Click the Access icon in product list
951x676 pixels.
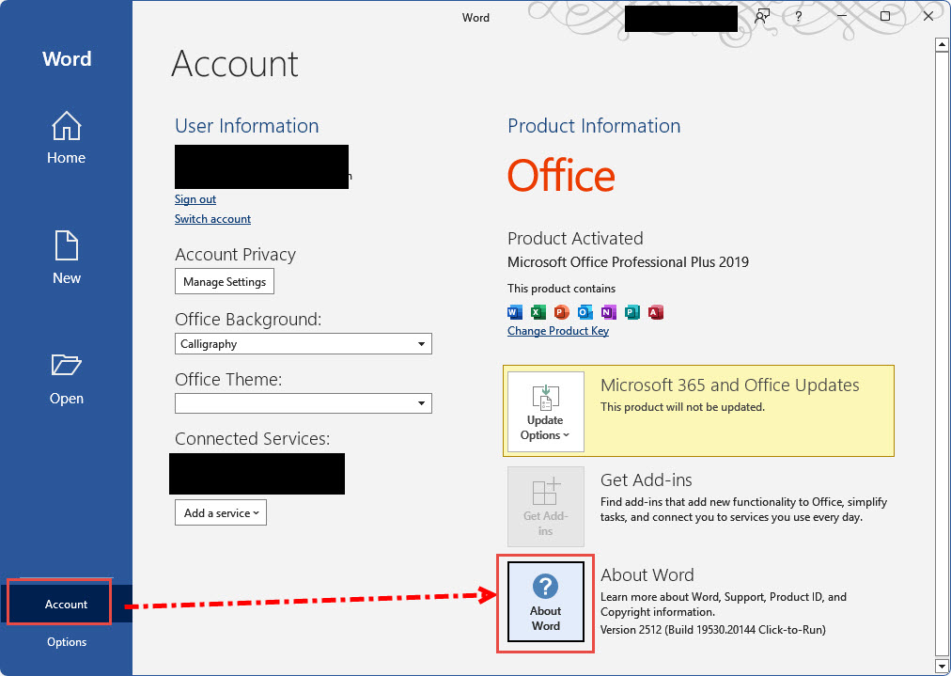656,312
